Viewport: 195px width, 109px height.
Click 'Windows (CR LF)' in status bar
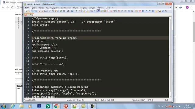click(x=139, y=100)
